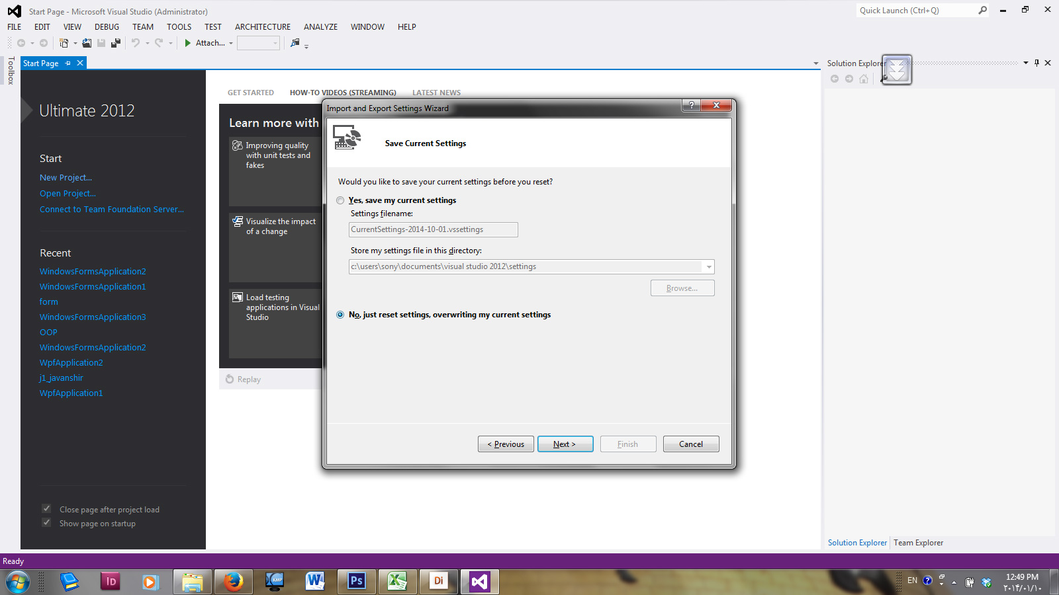
Task: Toggle 'Show page on startup' checkbox
Action: tap(46, 523)
